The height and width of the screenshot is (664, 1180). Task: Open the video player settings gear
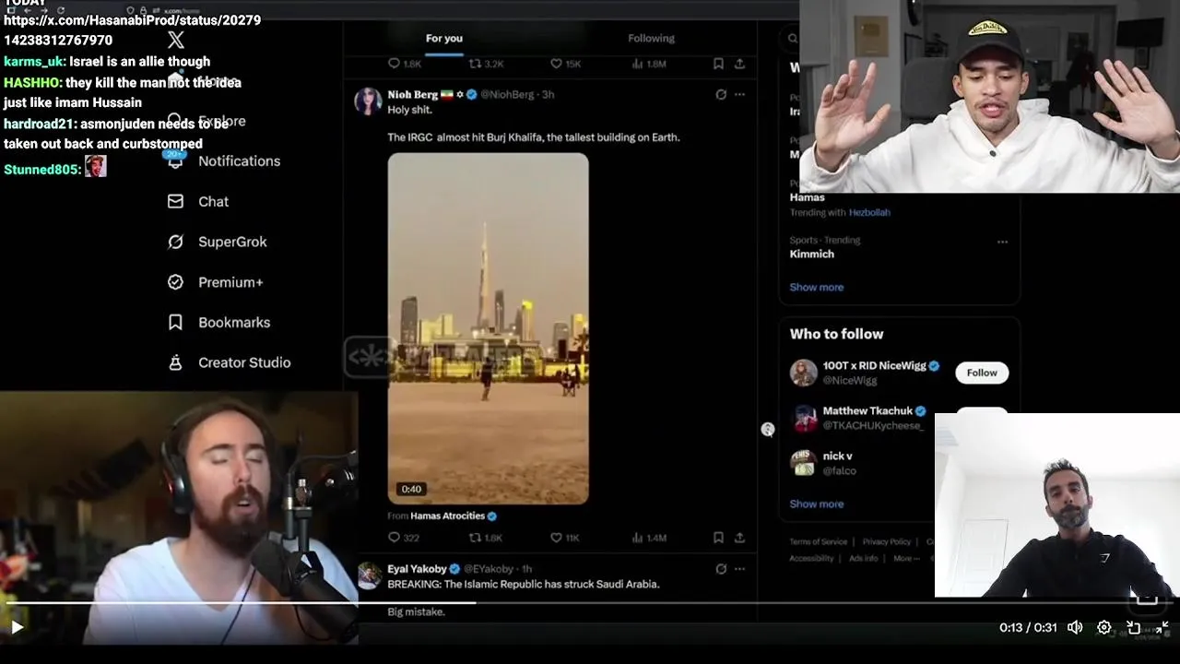1104,627
